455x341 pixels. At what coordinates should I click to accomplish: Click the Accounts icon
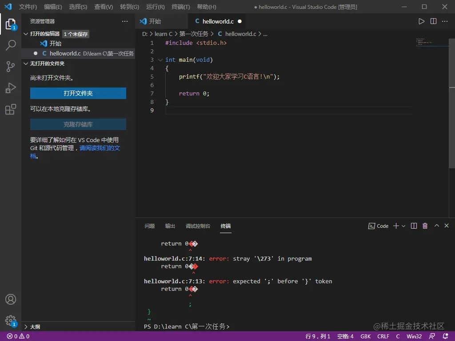pos(11,299)
